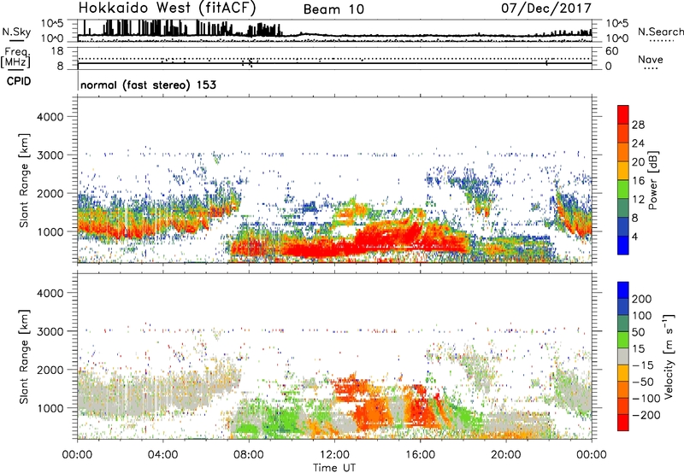Viewport: 684px width, 473px height.
Task: Click the '04:00' time axis tick
Action: tap(162, 455)
